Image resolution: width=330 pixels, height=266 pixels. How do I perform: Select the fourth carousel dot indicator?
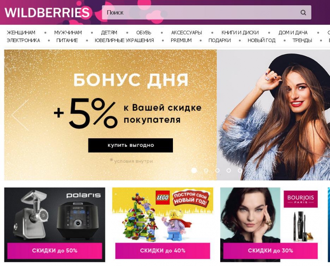pos(229,170)
